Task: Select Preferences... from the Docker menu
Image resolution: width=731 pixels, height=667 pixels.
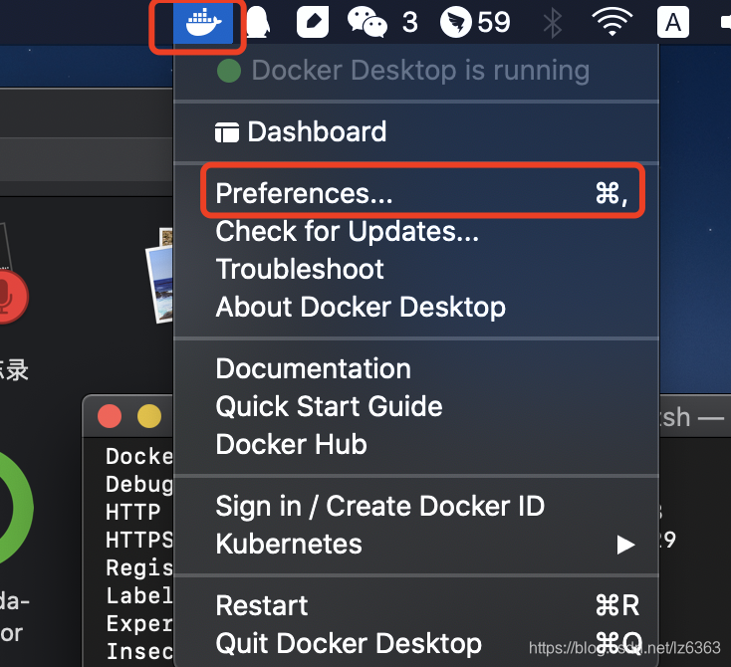Action: (416, 193)
